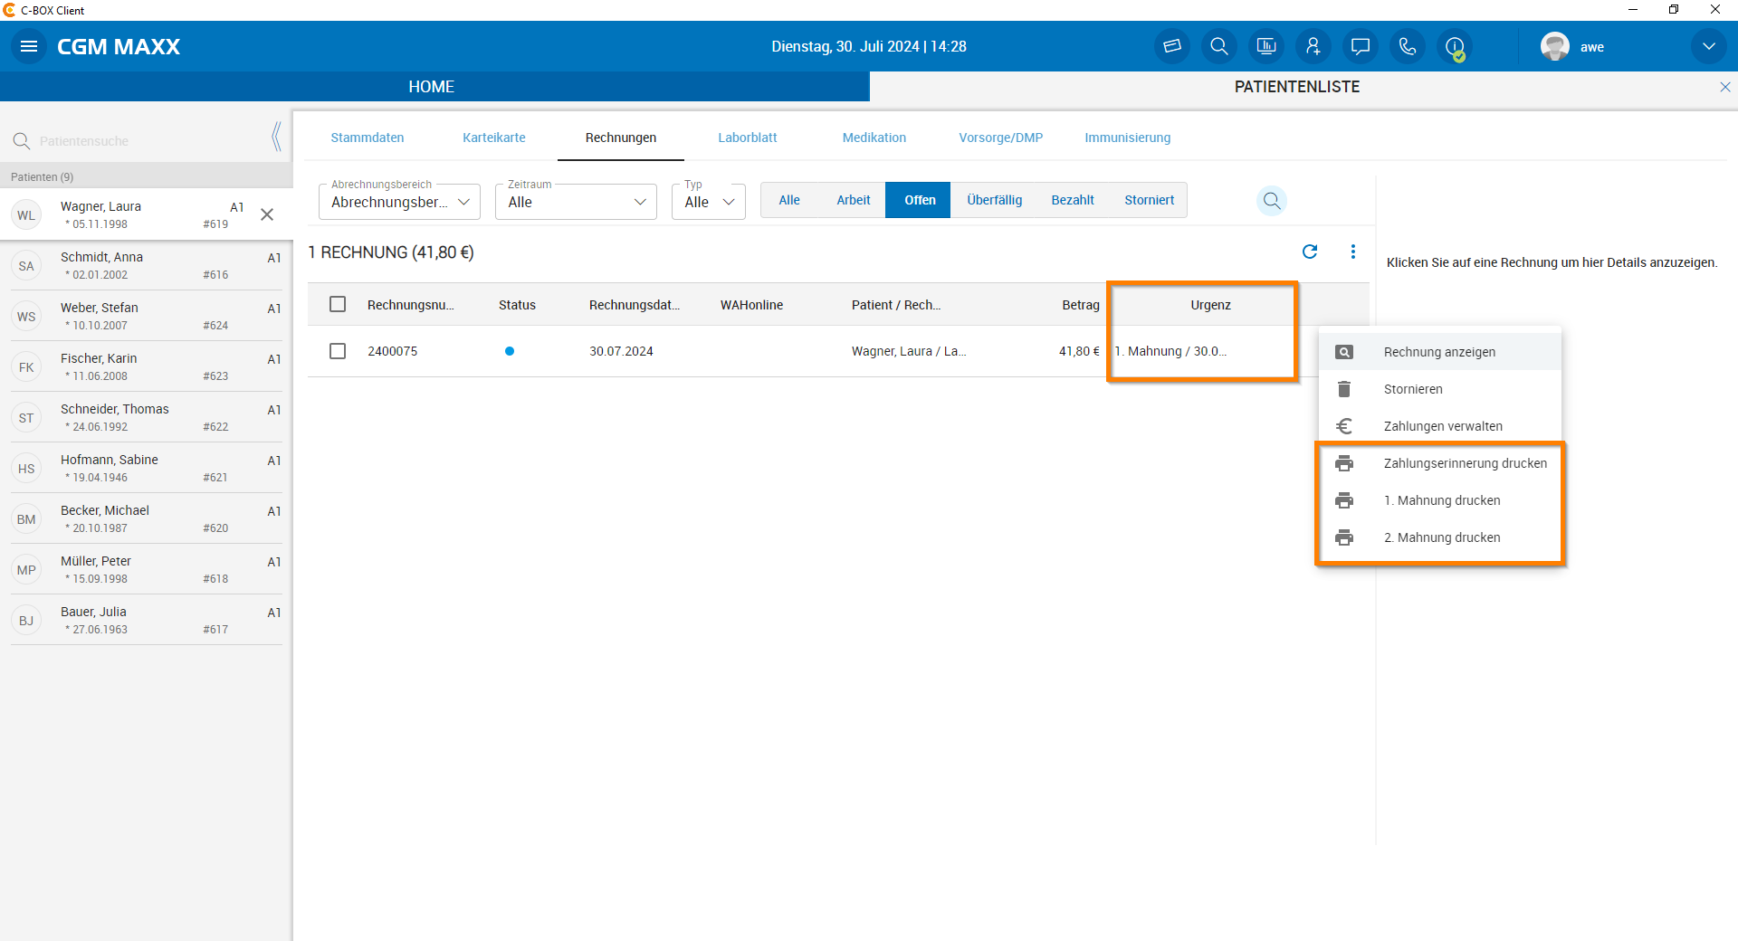This screenshot has height=941, width=1738.
Task: Select patient Müller, Peter in list
Action: [147, 569]
